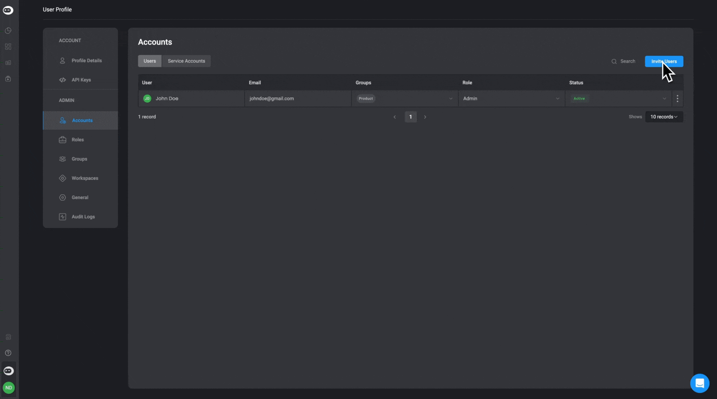Switch to the Service Accounts tab
Image resolution: width=717 pixels, height=399 pixels.
click(x=186, y=61)
